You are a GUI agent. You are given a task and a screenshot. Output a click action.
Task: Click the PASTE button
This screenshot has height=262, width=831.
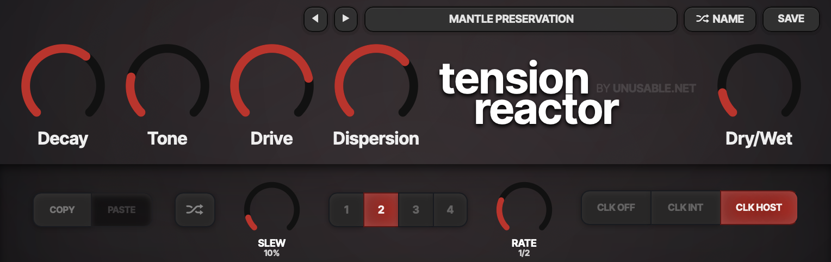[x=121, y=210]
